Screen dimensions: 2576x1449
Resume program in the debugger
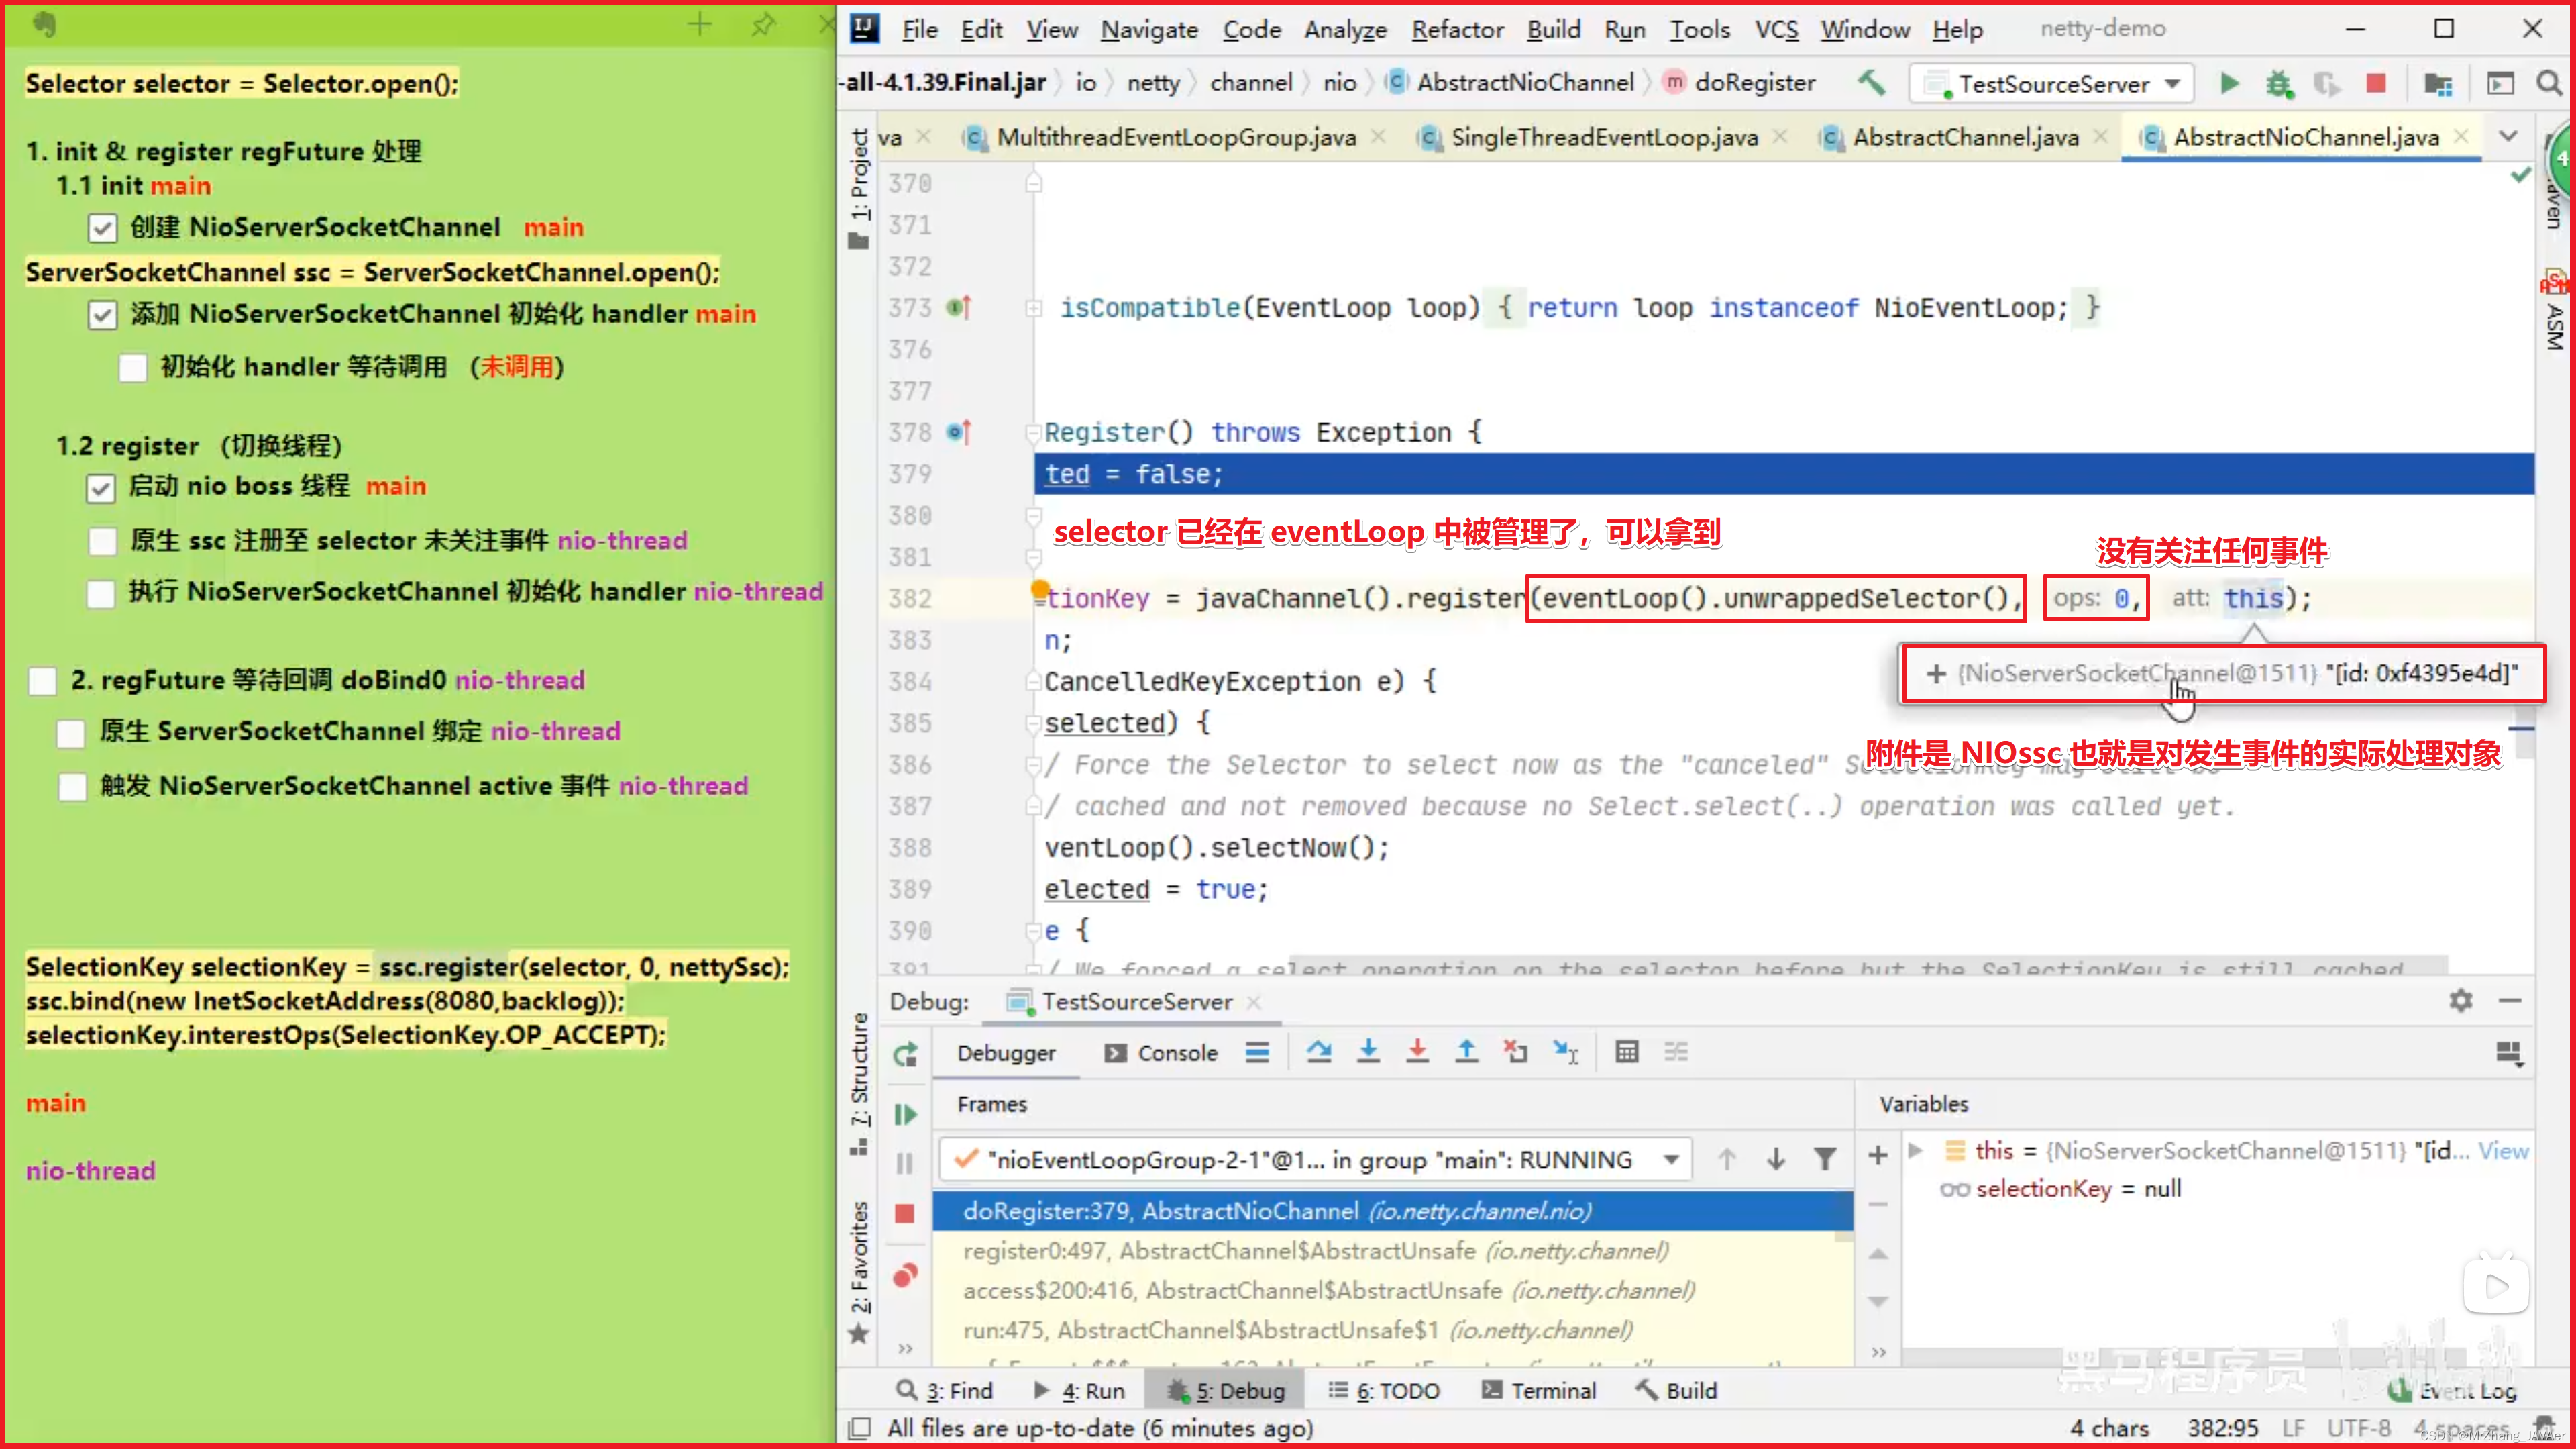(905, 1114)
